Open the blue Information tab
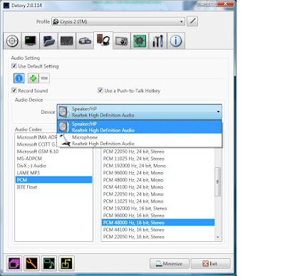 [176, 41]
